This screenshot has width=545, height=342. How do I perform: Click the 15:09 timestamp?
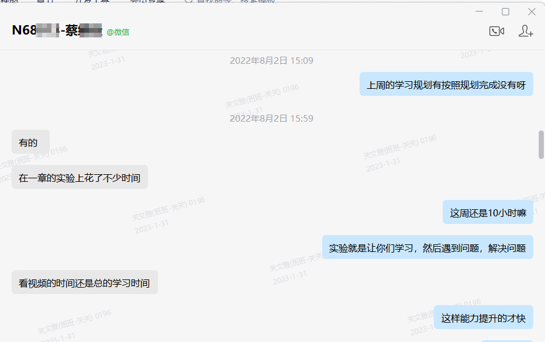271,60
